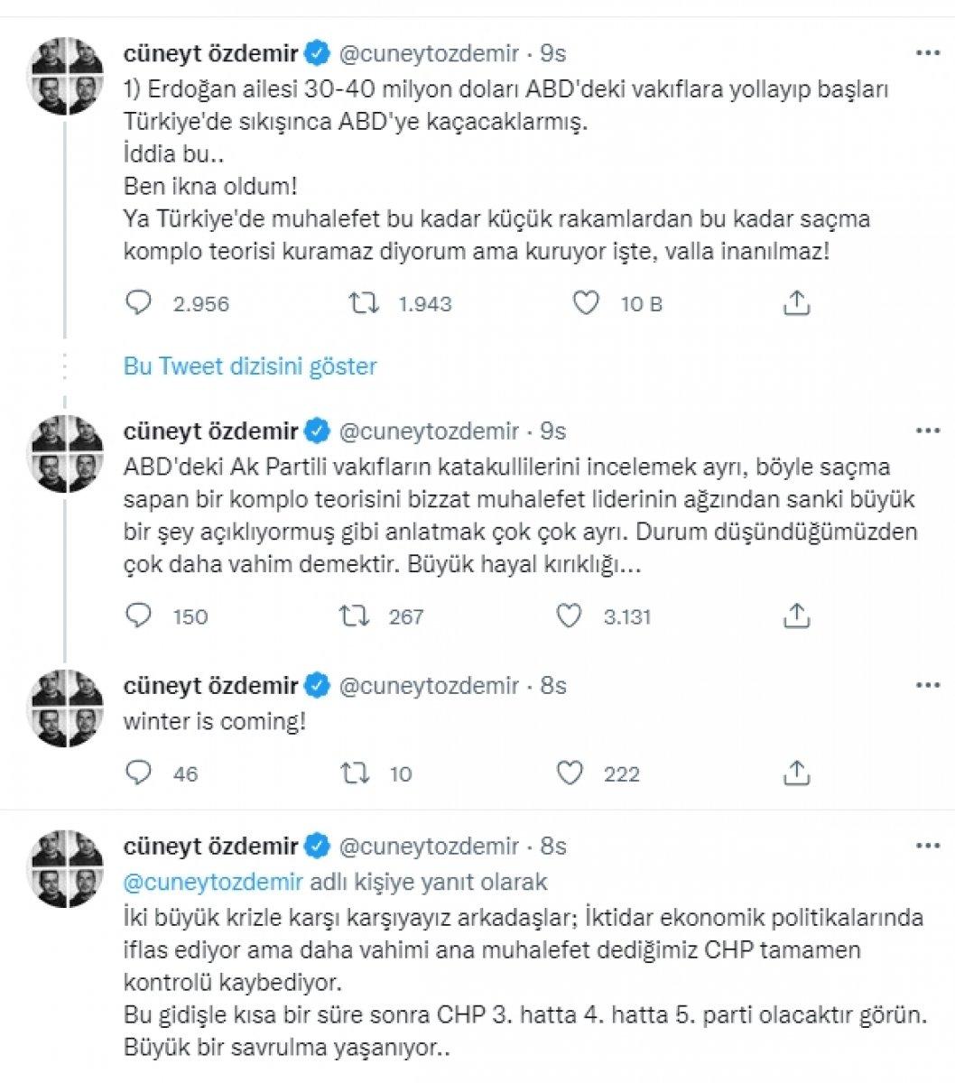This screenshot has height=1083, width=955.
Task: Reply to the first tweet about Erdoğan ailesi
Action: point(137,303)
